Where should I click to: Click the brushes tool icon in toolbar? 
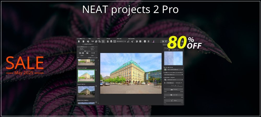(99, 41)
